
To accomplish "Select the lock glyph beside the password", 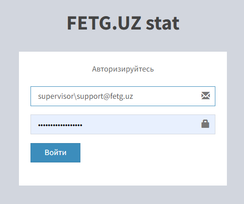I will 205,124.
